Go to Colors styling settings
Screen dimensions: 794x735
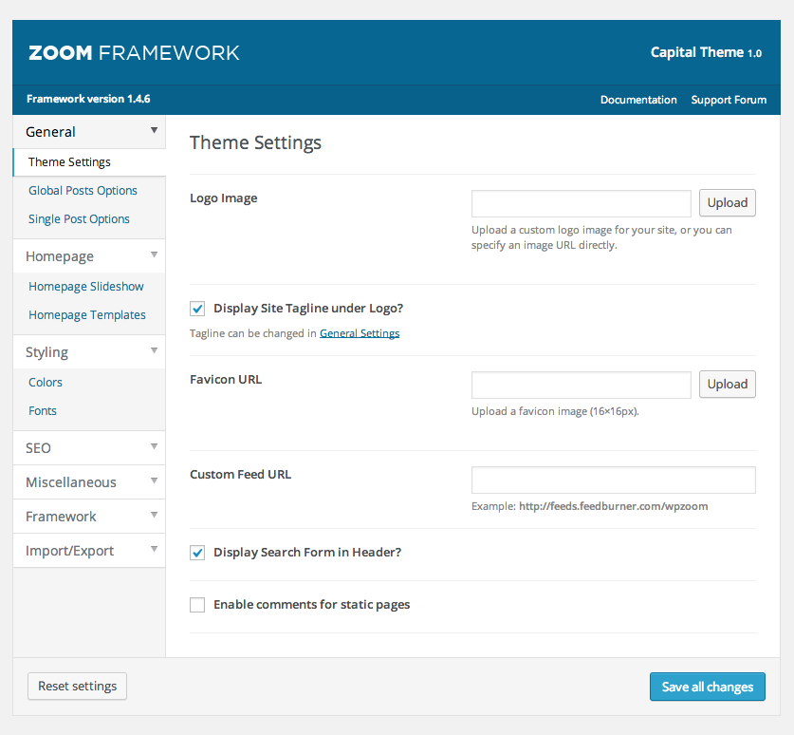pos(46,383)
